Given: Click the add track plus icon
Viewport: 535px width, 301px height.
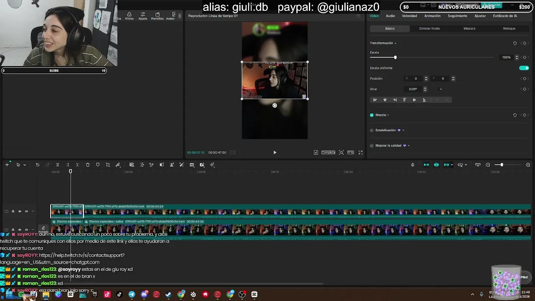Looking at the screenshot, I should [x=7, y=165].
